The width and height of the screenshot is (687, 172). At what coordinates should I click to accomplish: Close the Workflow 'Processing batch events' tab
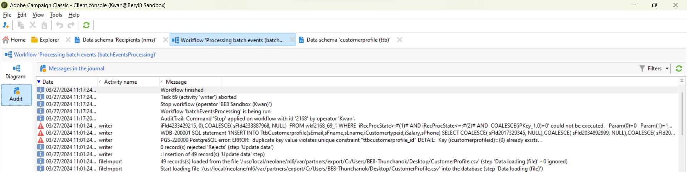coord(292,40)
